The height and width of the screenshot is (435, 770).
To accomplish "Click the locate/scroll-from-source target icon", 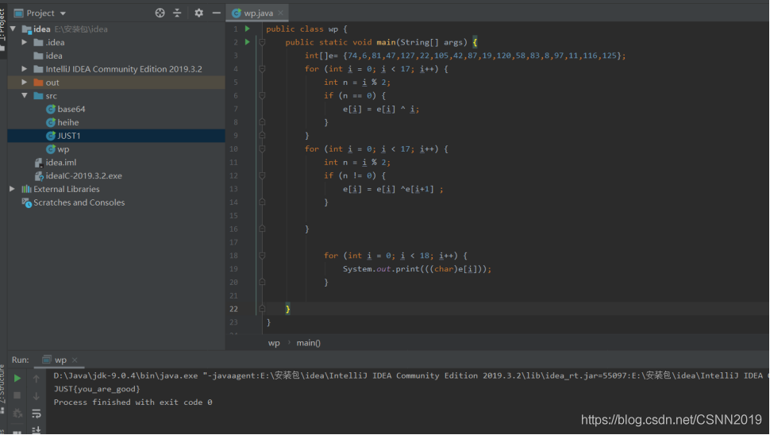I will click(x=160, y=13).
